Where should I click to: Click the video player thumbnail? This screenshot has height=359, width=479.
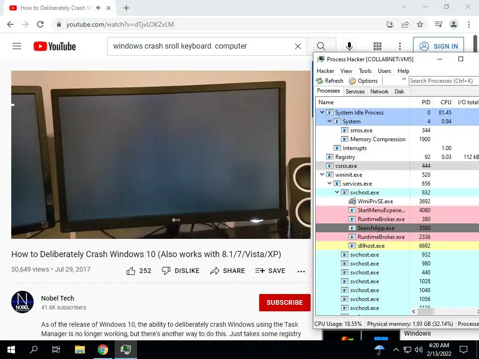pos(161,155)
